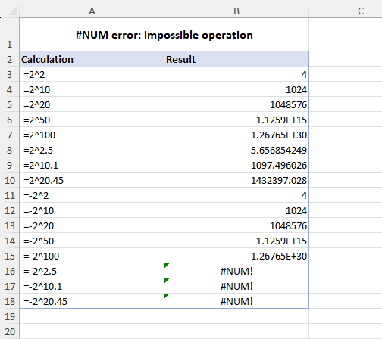Click result 1432397.028
The image size is (382, 339).
(236, 180)
